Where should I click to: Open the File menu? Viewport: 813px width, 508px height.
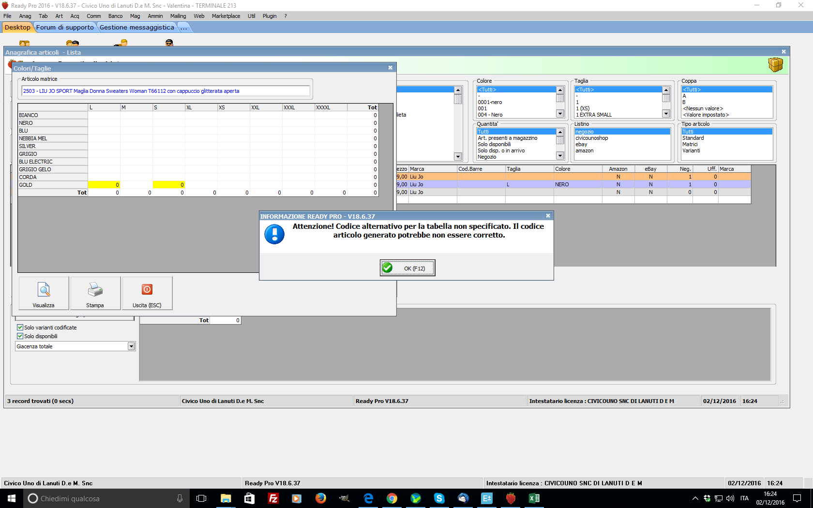click(x=7, y=16)
